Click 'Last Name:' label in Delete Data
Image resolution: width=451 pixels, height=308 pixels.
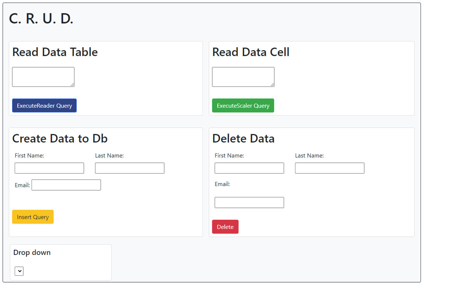(309, 156)
